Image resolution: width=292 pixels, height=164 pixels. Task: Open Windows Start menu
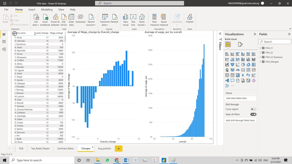tap(5, 160)
